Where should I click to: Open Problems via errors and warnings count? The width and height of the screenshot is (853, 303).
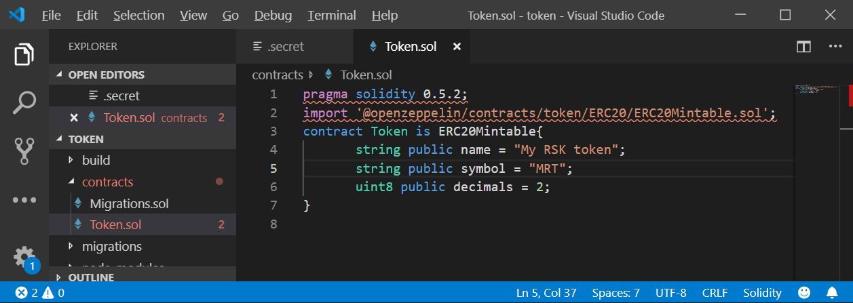pyautogui.click(x=40, y=293)
